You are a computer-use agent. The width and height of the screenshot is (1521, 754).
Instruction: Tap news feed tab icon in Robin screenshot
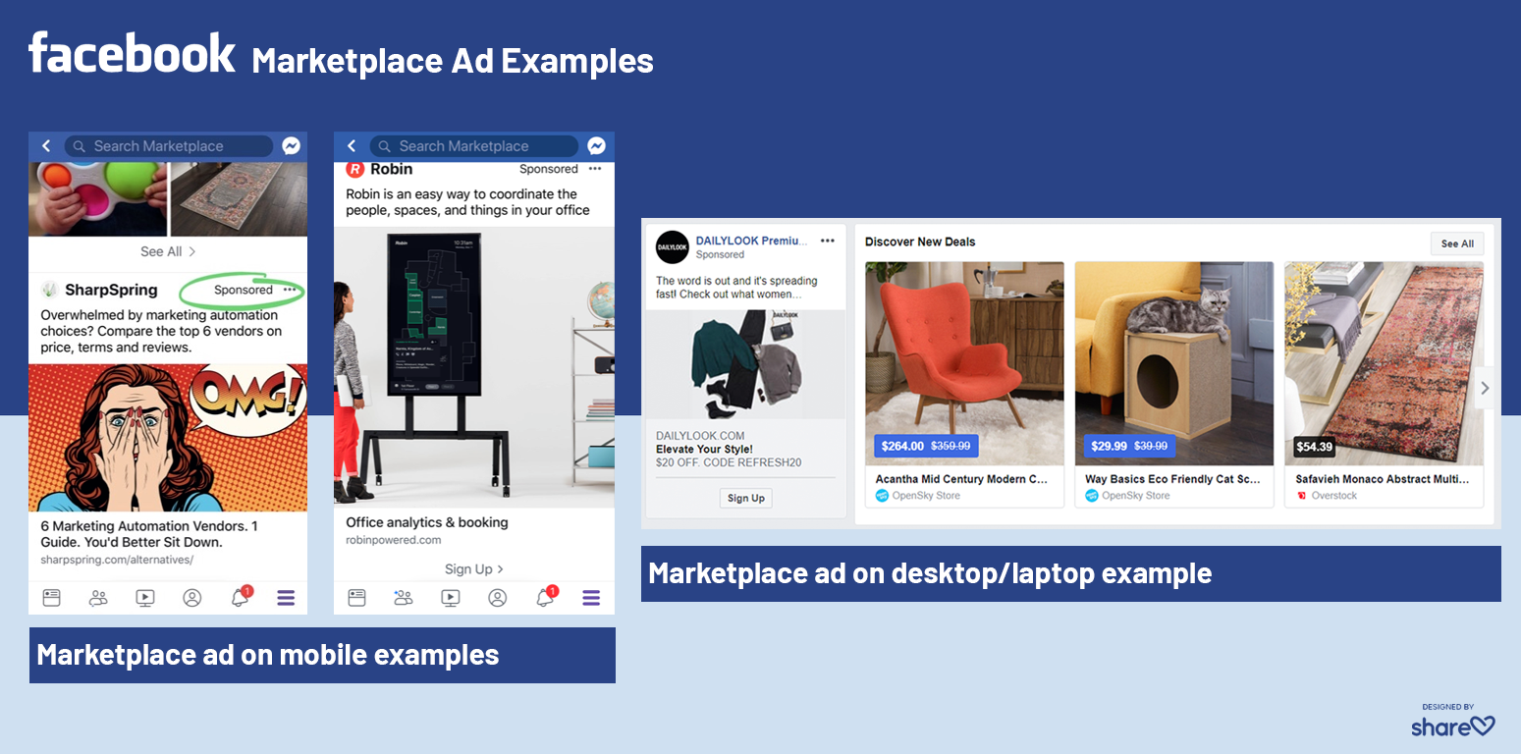point(356,597)
